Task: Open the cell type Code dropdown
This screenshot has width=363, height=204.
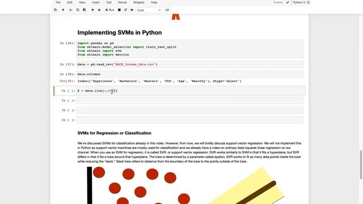Action: click(x=149, y=10)
